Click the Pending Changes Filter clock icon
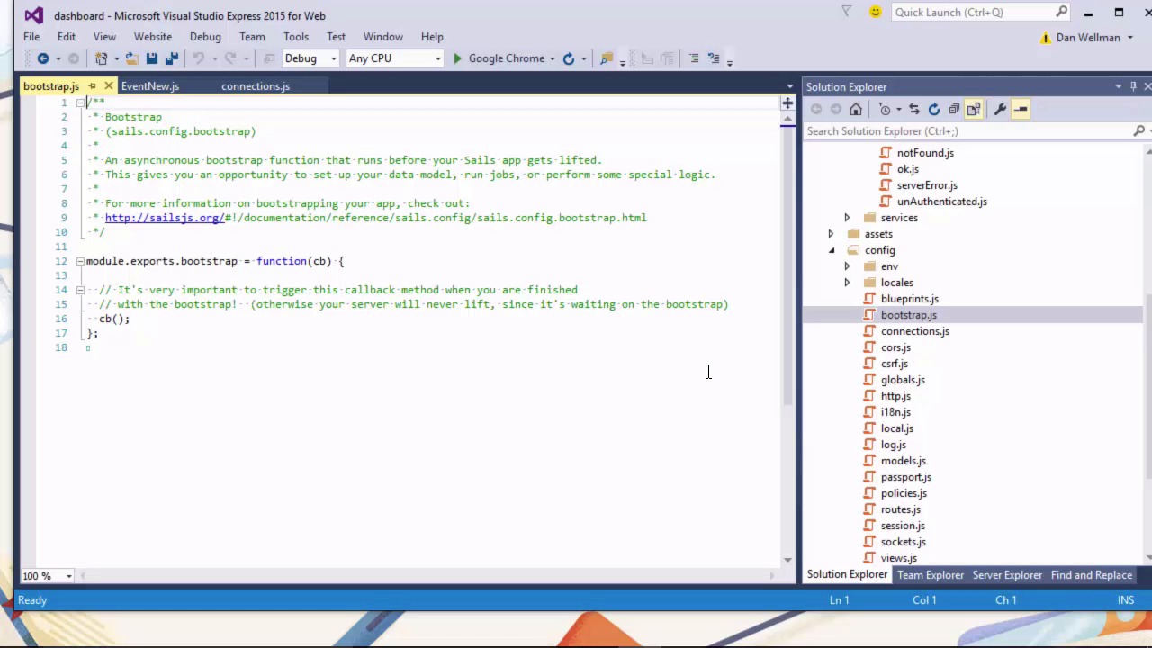The image size is (1152, 648). 885,109
